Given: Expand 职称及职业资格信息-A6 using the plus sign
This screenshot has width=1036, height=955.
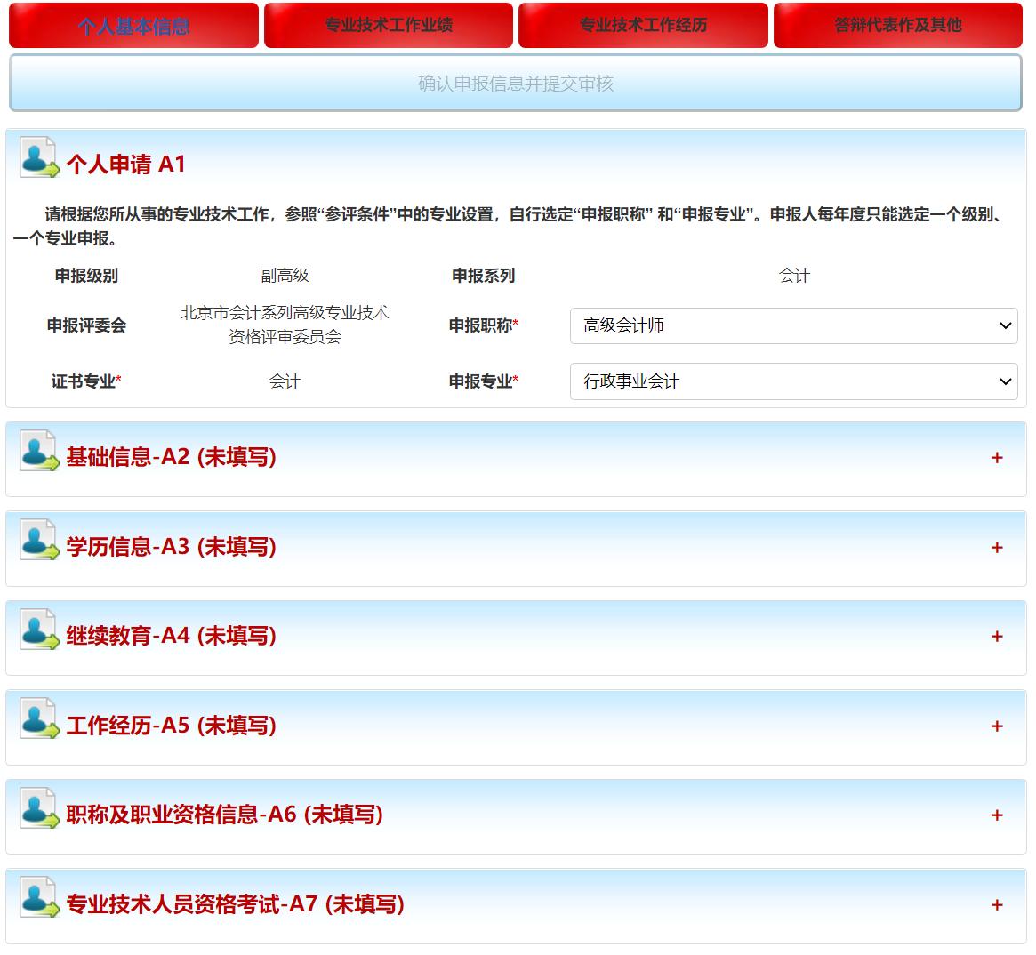Looking at the screenshot, I should (x=996, y=815).
